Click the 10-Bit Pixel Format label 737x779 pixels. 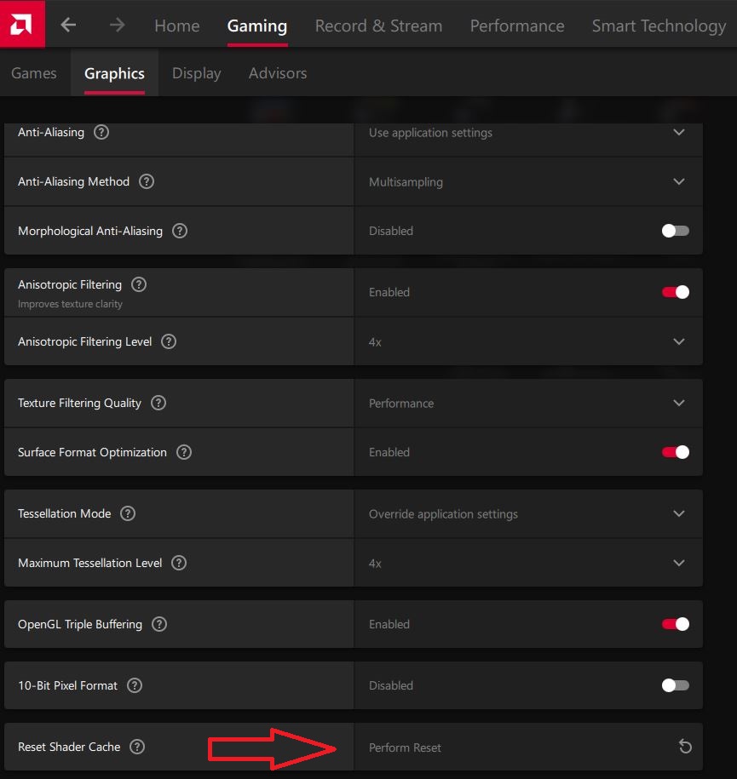67,685
